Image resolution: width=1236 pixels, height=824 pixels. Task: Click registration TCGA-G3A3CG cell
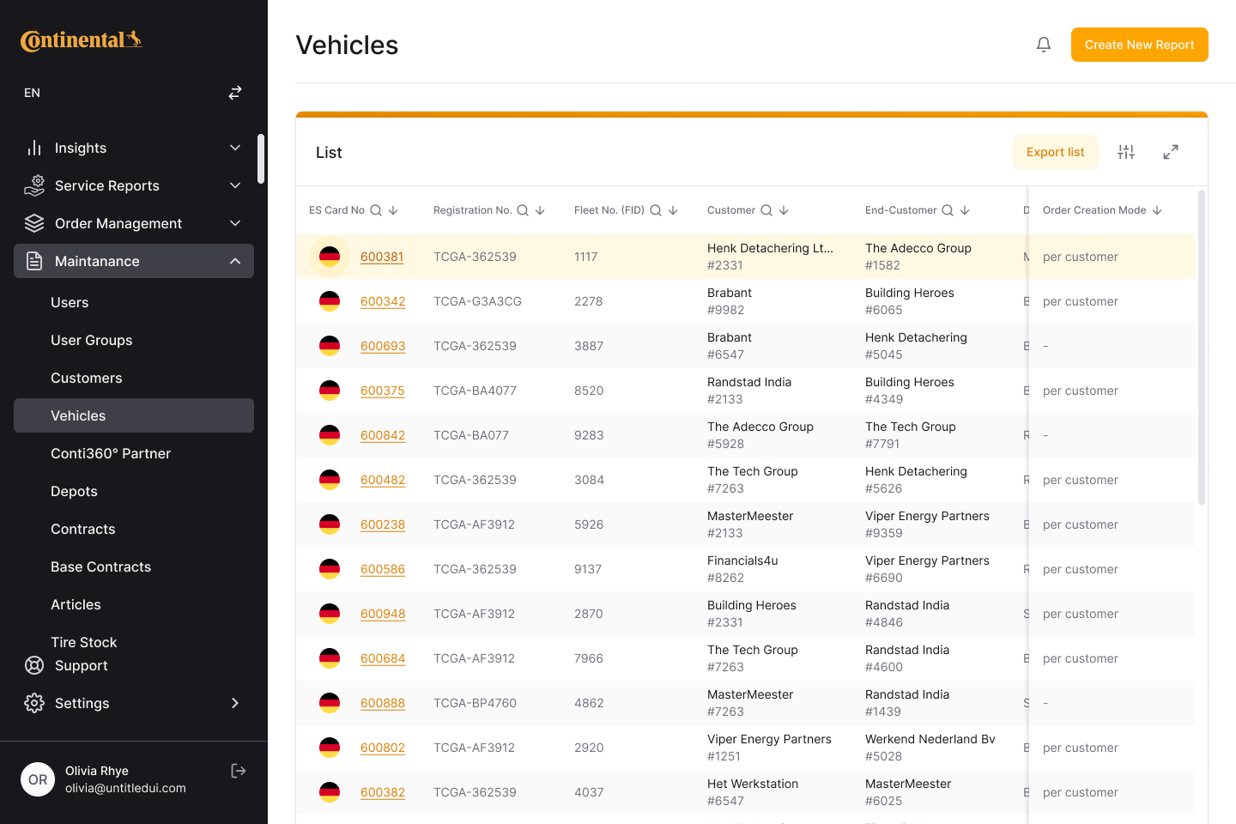[x=477, y=301]
